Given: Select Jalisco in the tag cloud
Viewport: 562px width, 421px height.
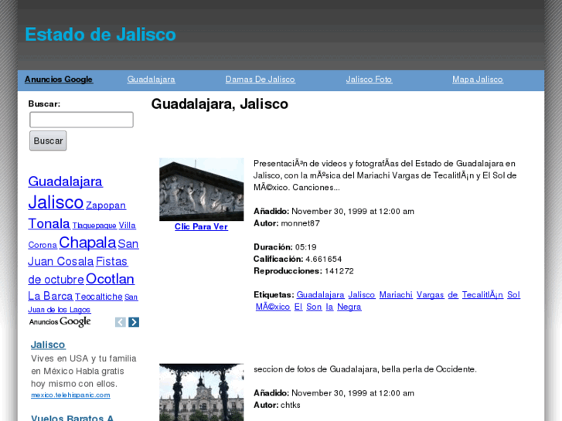Looking at the screenshot, I should click(x=56, y=202).
